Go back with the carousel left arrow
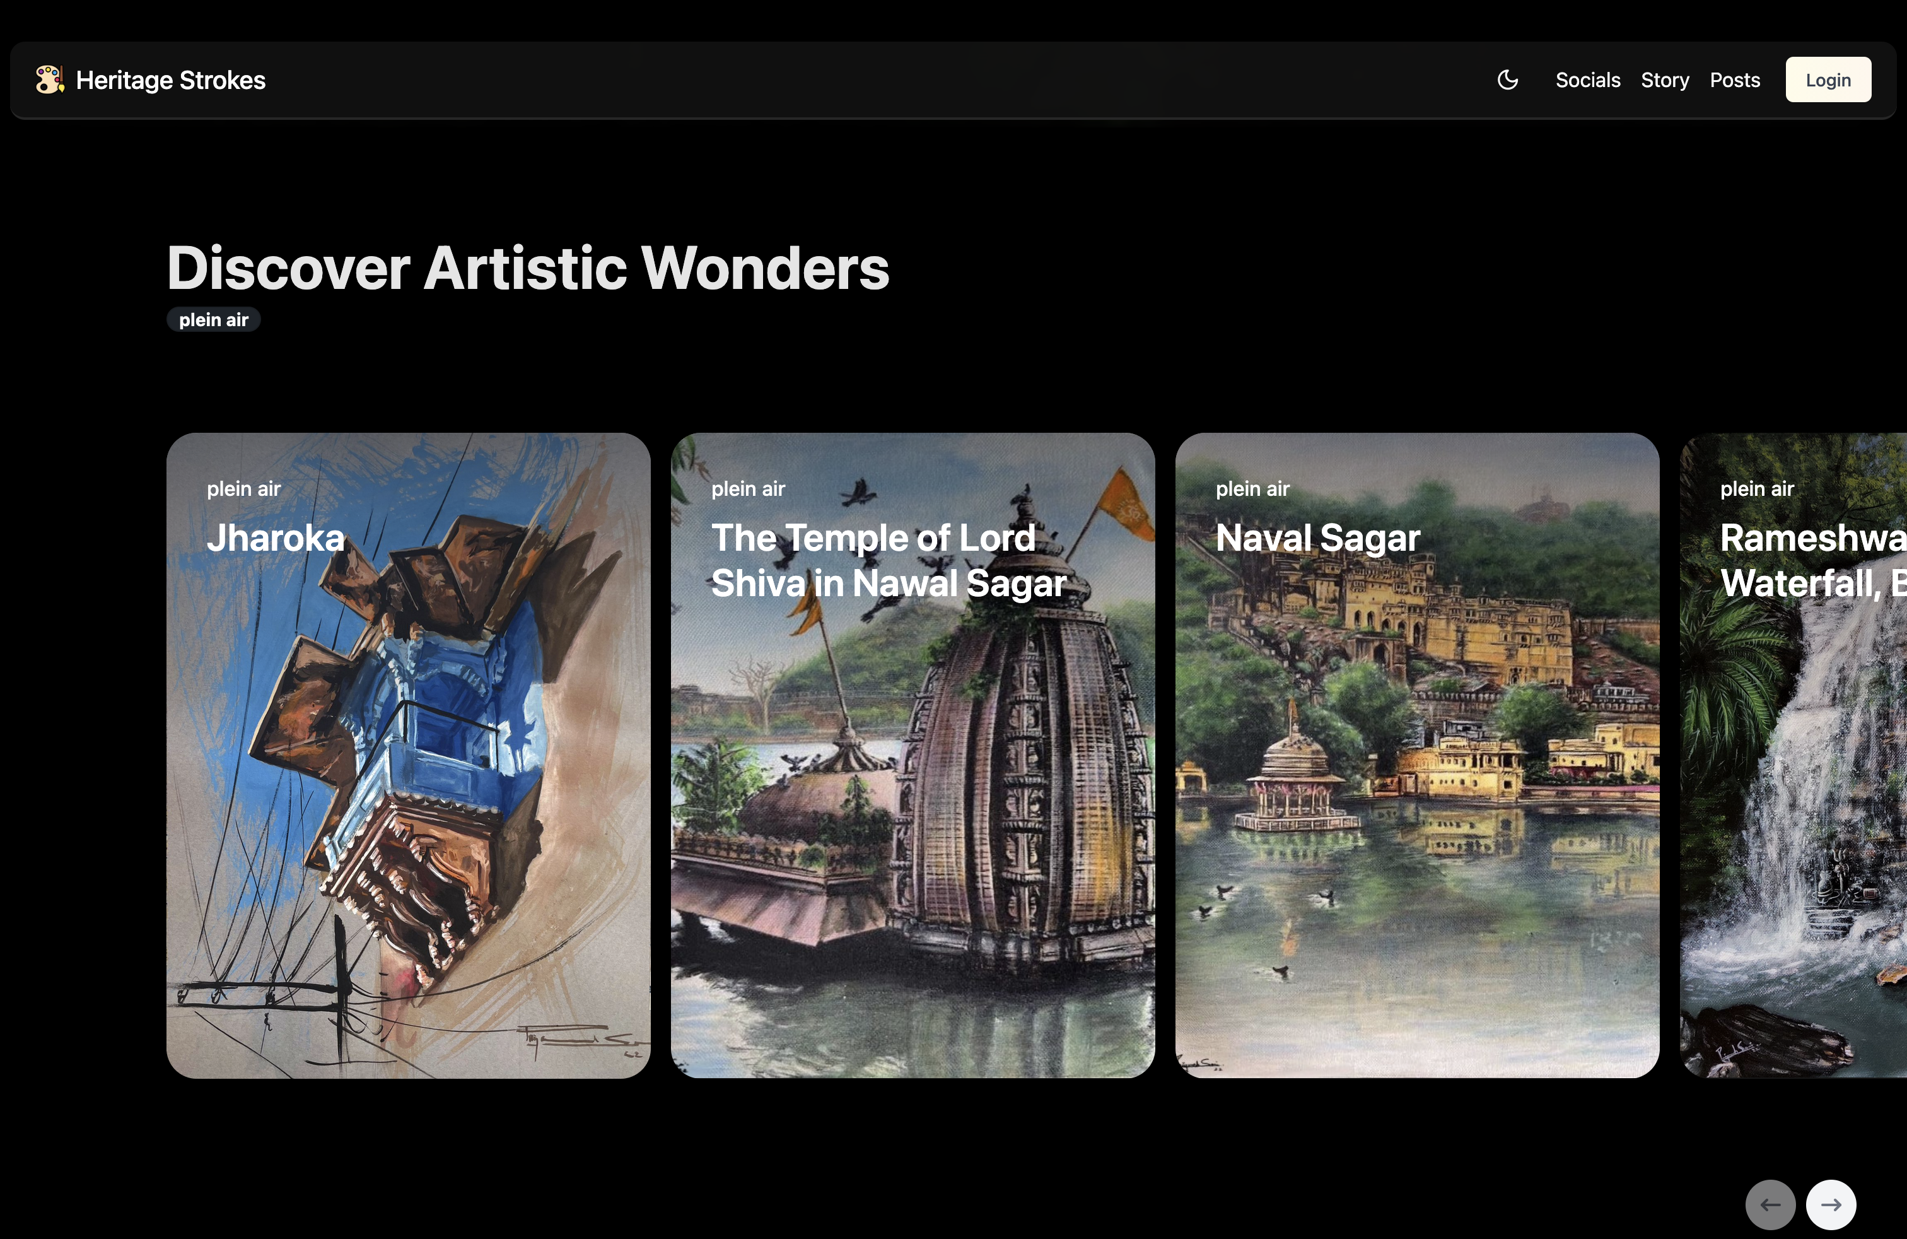Image resolution: width=1907 pixels, height=1239 pixels. 1770,1204
